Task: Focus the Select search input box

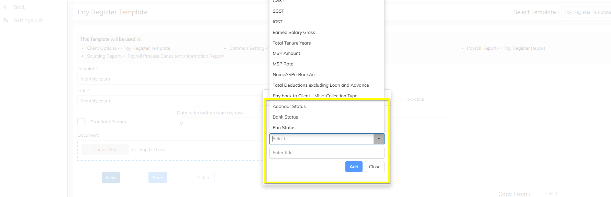Action: tap(322, 139)
